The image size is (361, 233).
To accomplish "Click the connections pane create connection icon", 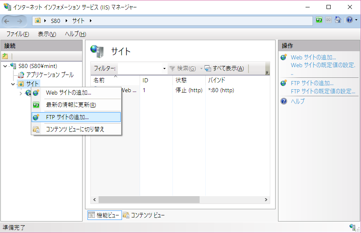I will pyautogui.click(x=5, y=56).
